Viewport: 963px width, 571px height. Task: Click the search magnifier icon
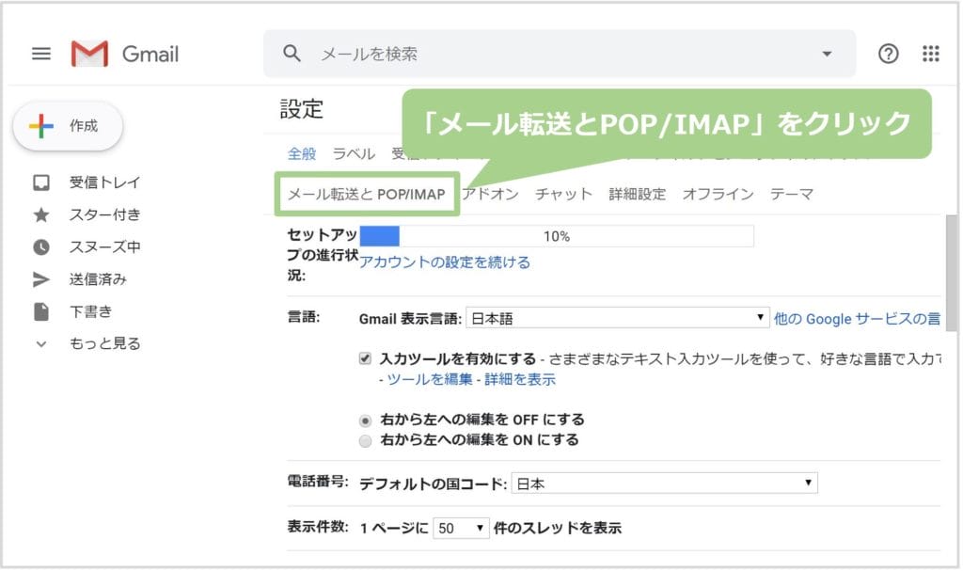(x=292, y=54)
